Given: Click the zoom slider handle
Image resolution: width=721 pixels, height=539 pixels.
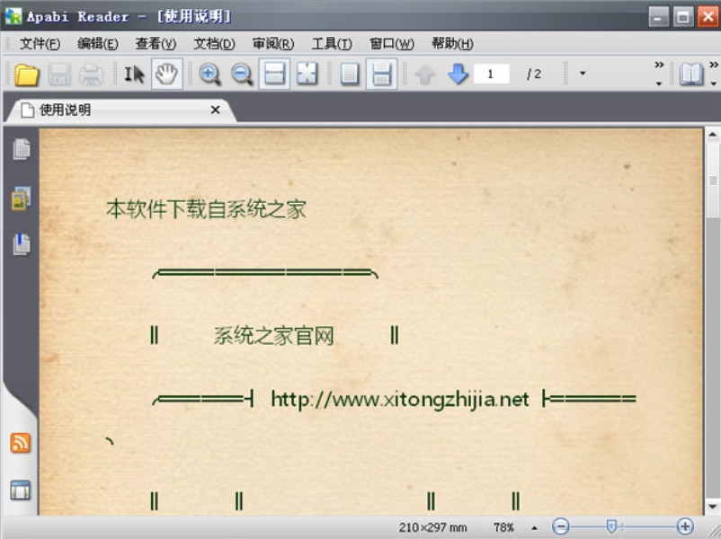Looking at the screenshot, I should [x=611, y=526].
